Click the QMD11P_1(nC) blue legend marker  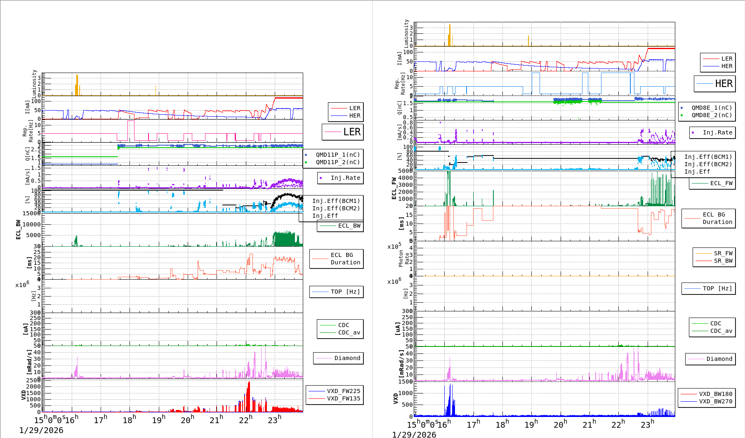tap(306, 155)
